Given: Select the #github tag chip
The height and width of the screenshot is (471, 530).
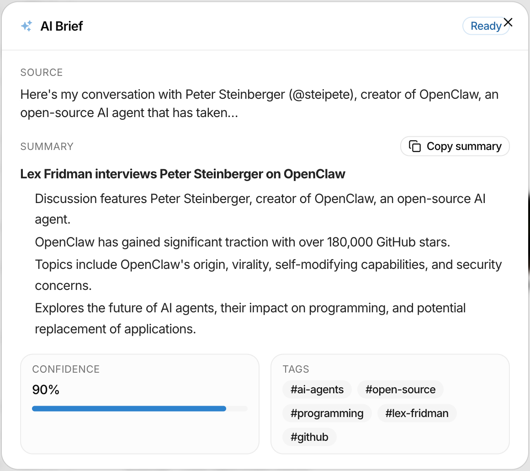Looking at the screenshot, I should pos(309,437).
